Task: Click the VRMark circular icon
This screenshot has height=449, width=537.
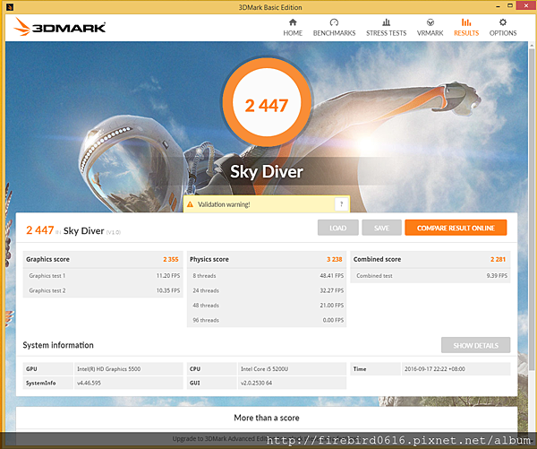Action: (430, 22)
